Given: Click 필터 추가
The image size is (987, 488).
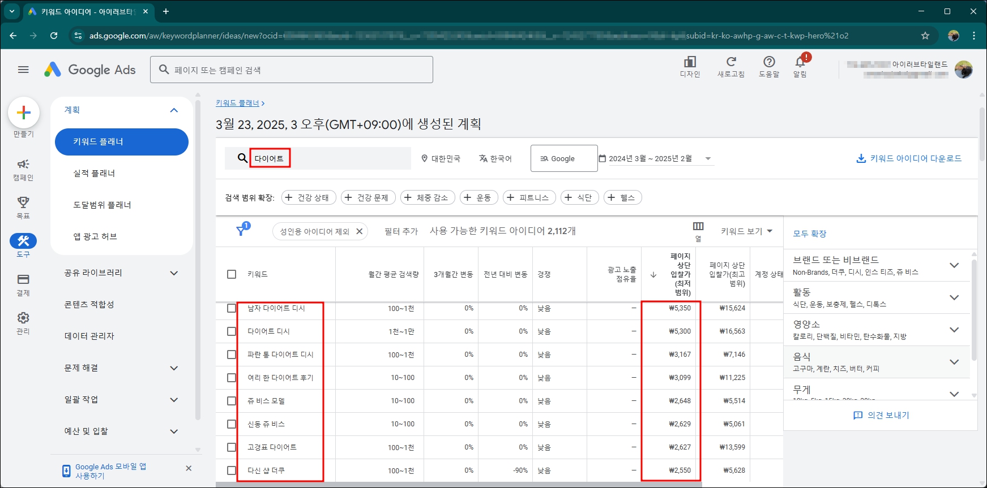Looking at the screenshot, I should (x=401, y=231).
